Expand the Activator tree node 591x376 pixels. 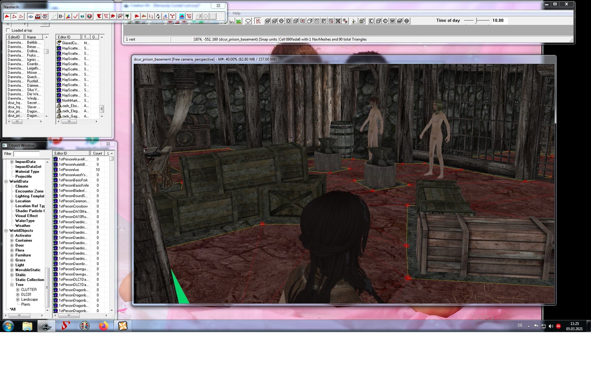[x=12, y=236]
